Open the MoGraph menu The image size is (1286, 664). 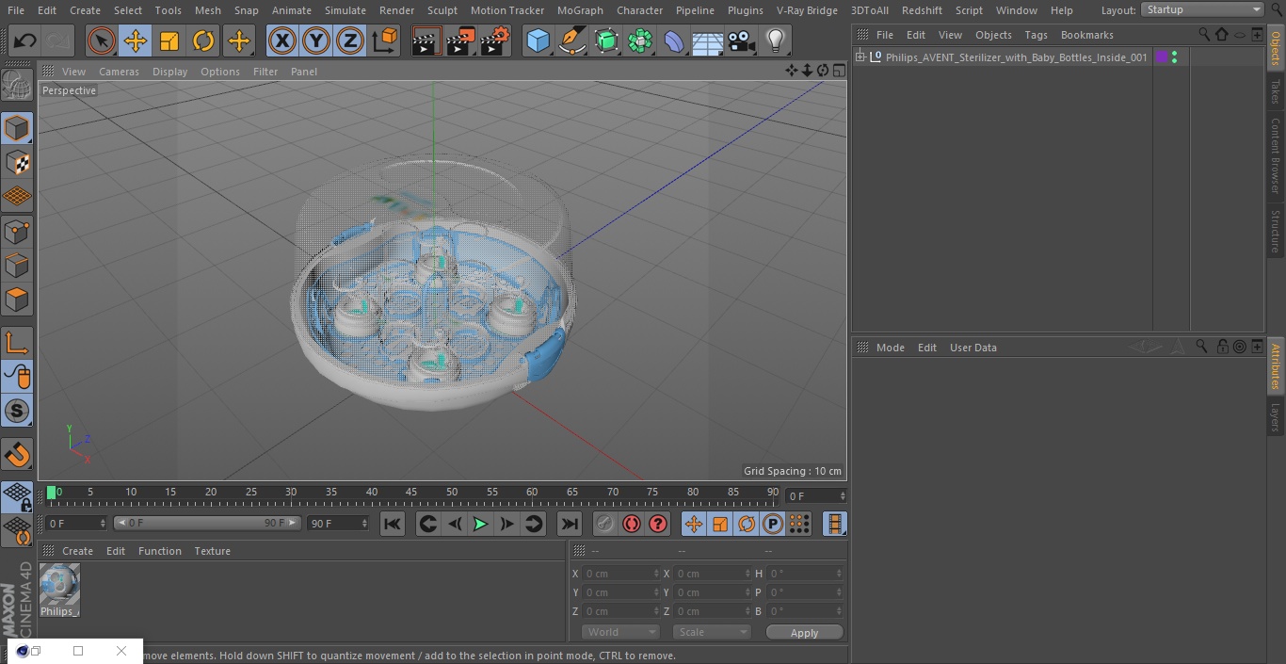[580, 10]
